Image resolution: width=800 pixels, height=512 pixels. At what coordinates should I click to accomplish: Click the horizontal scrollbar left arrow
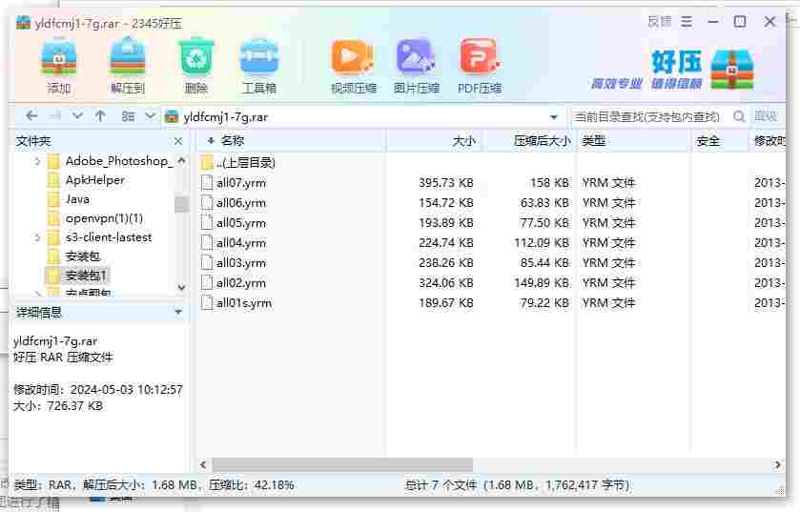coord(203,464)
